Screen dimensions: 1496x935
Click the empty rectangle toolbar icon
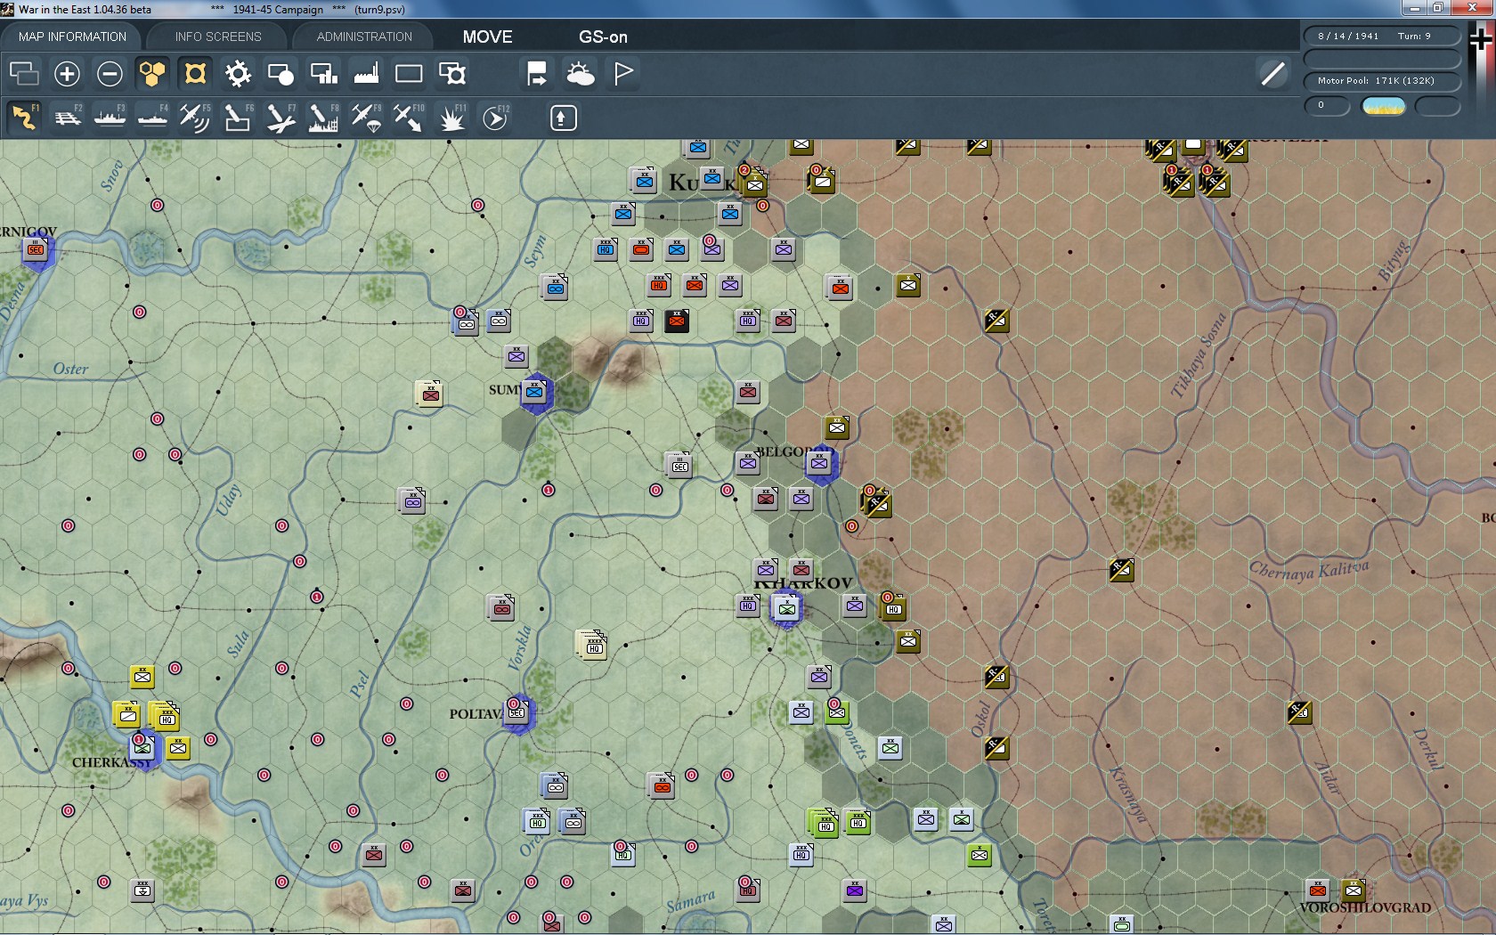pyautogui.click(x=409, y=74)
